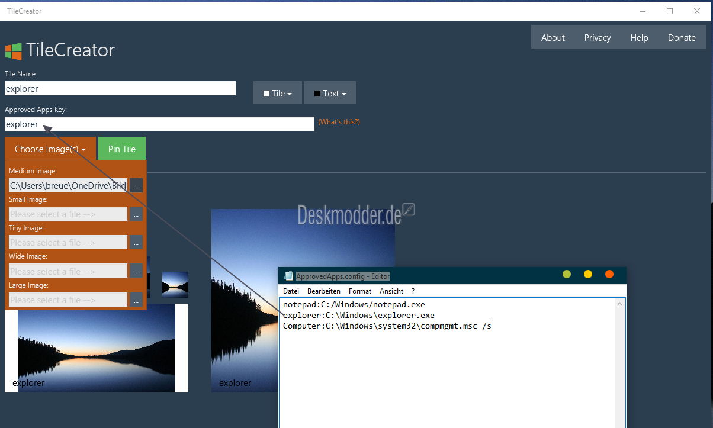Expand the Choose Image(s) dropdown
Image resolution: width=713 pixels, height=428 pixels.
[50, 149]
